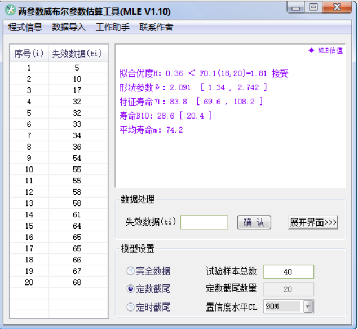Image resolution: width=358 pixels, height=329 pixels.
Task: Click the 平均寿命m result line
Action: pos(151,130)
